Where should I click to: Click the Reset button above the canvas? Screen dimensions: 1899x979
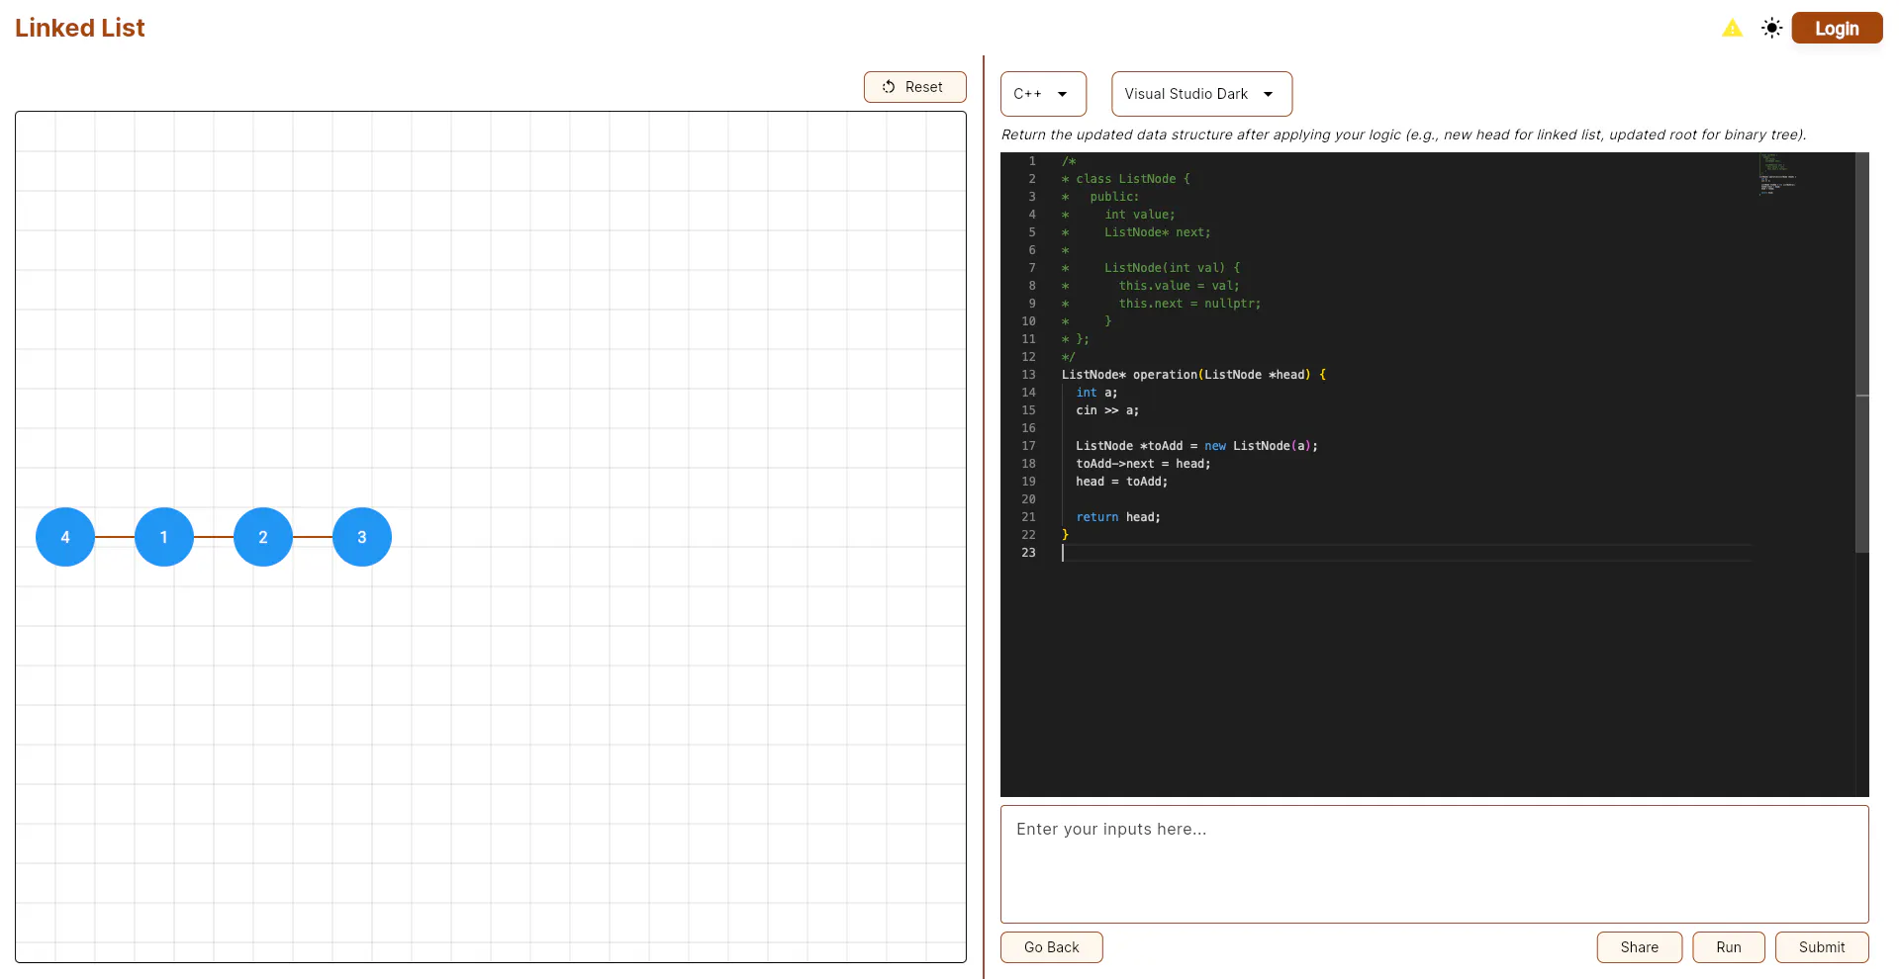click(914, 87)
